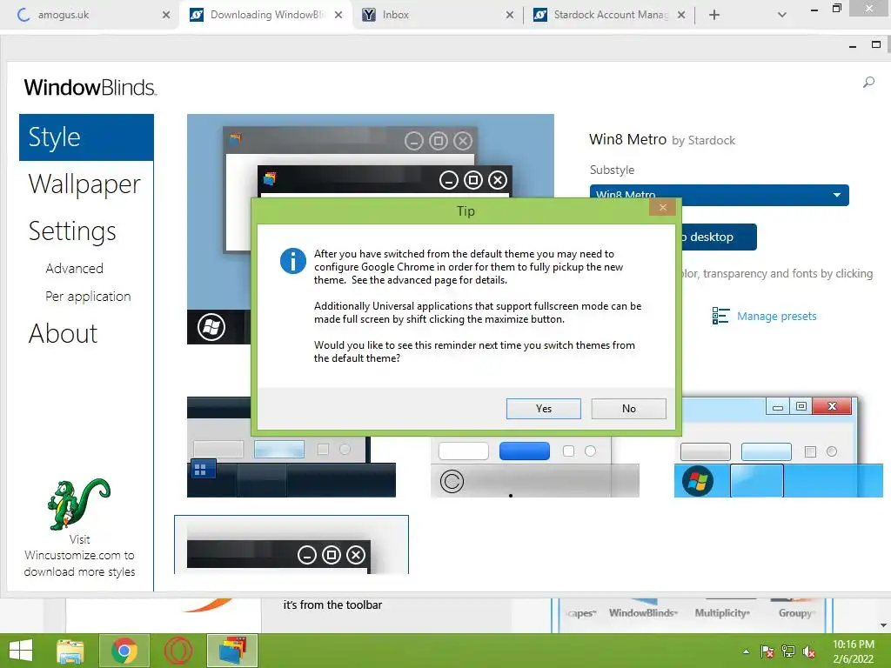Open the Style section in WindowBlinds
This screenshot has height=668, width=891.
tap(86, 137)
